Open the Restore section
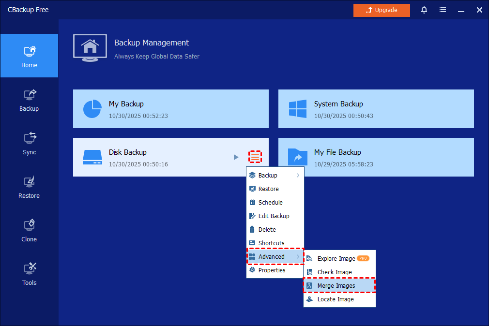The image size is (489, 326). click(x=29, y=187)
